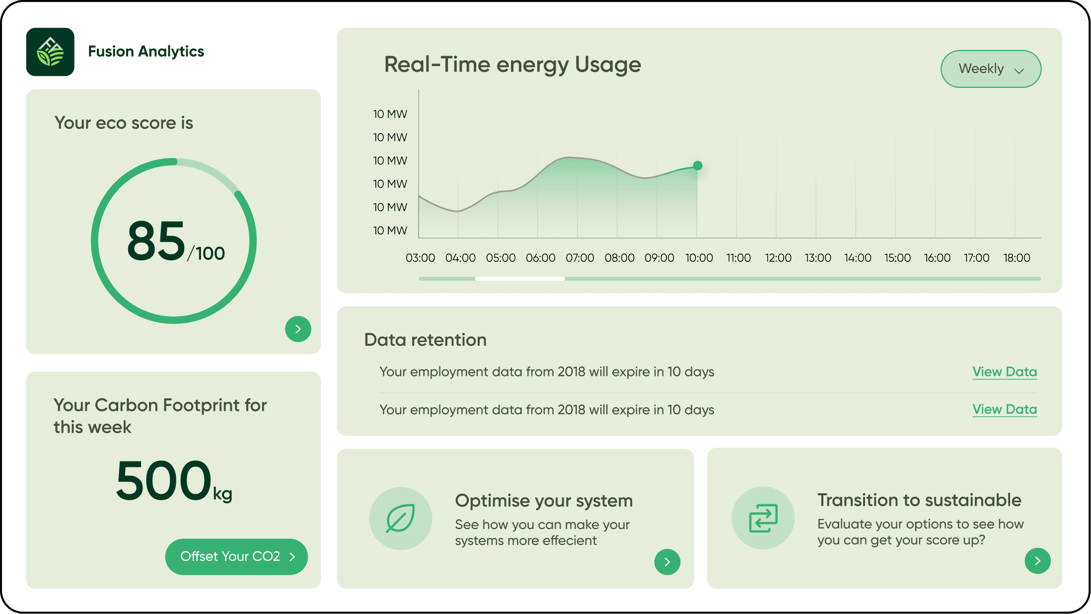Click the swap arrows icon in Transition card
This screenshot has width=1091, height=614.
tap(763, 518)
